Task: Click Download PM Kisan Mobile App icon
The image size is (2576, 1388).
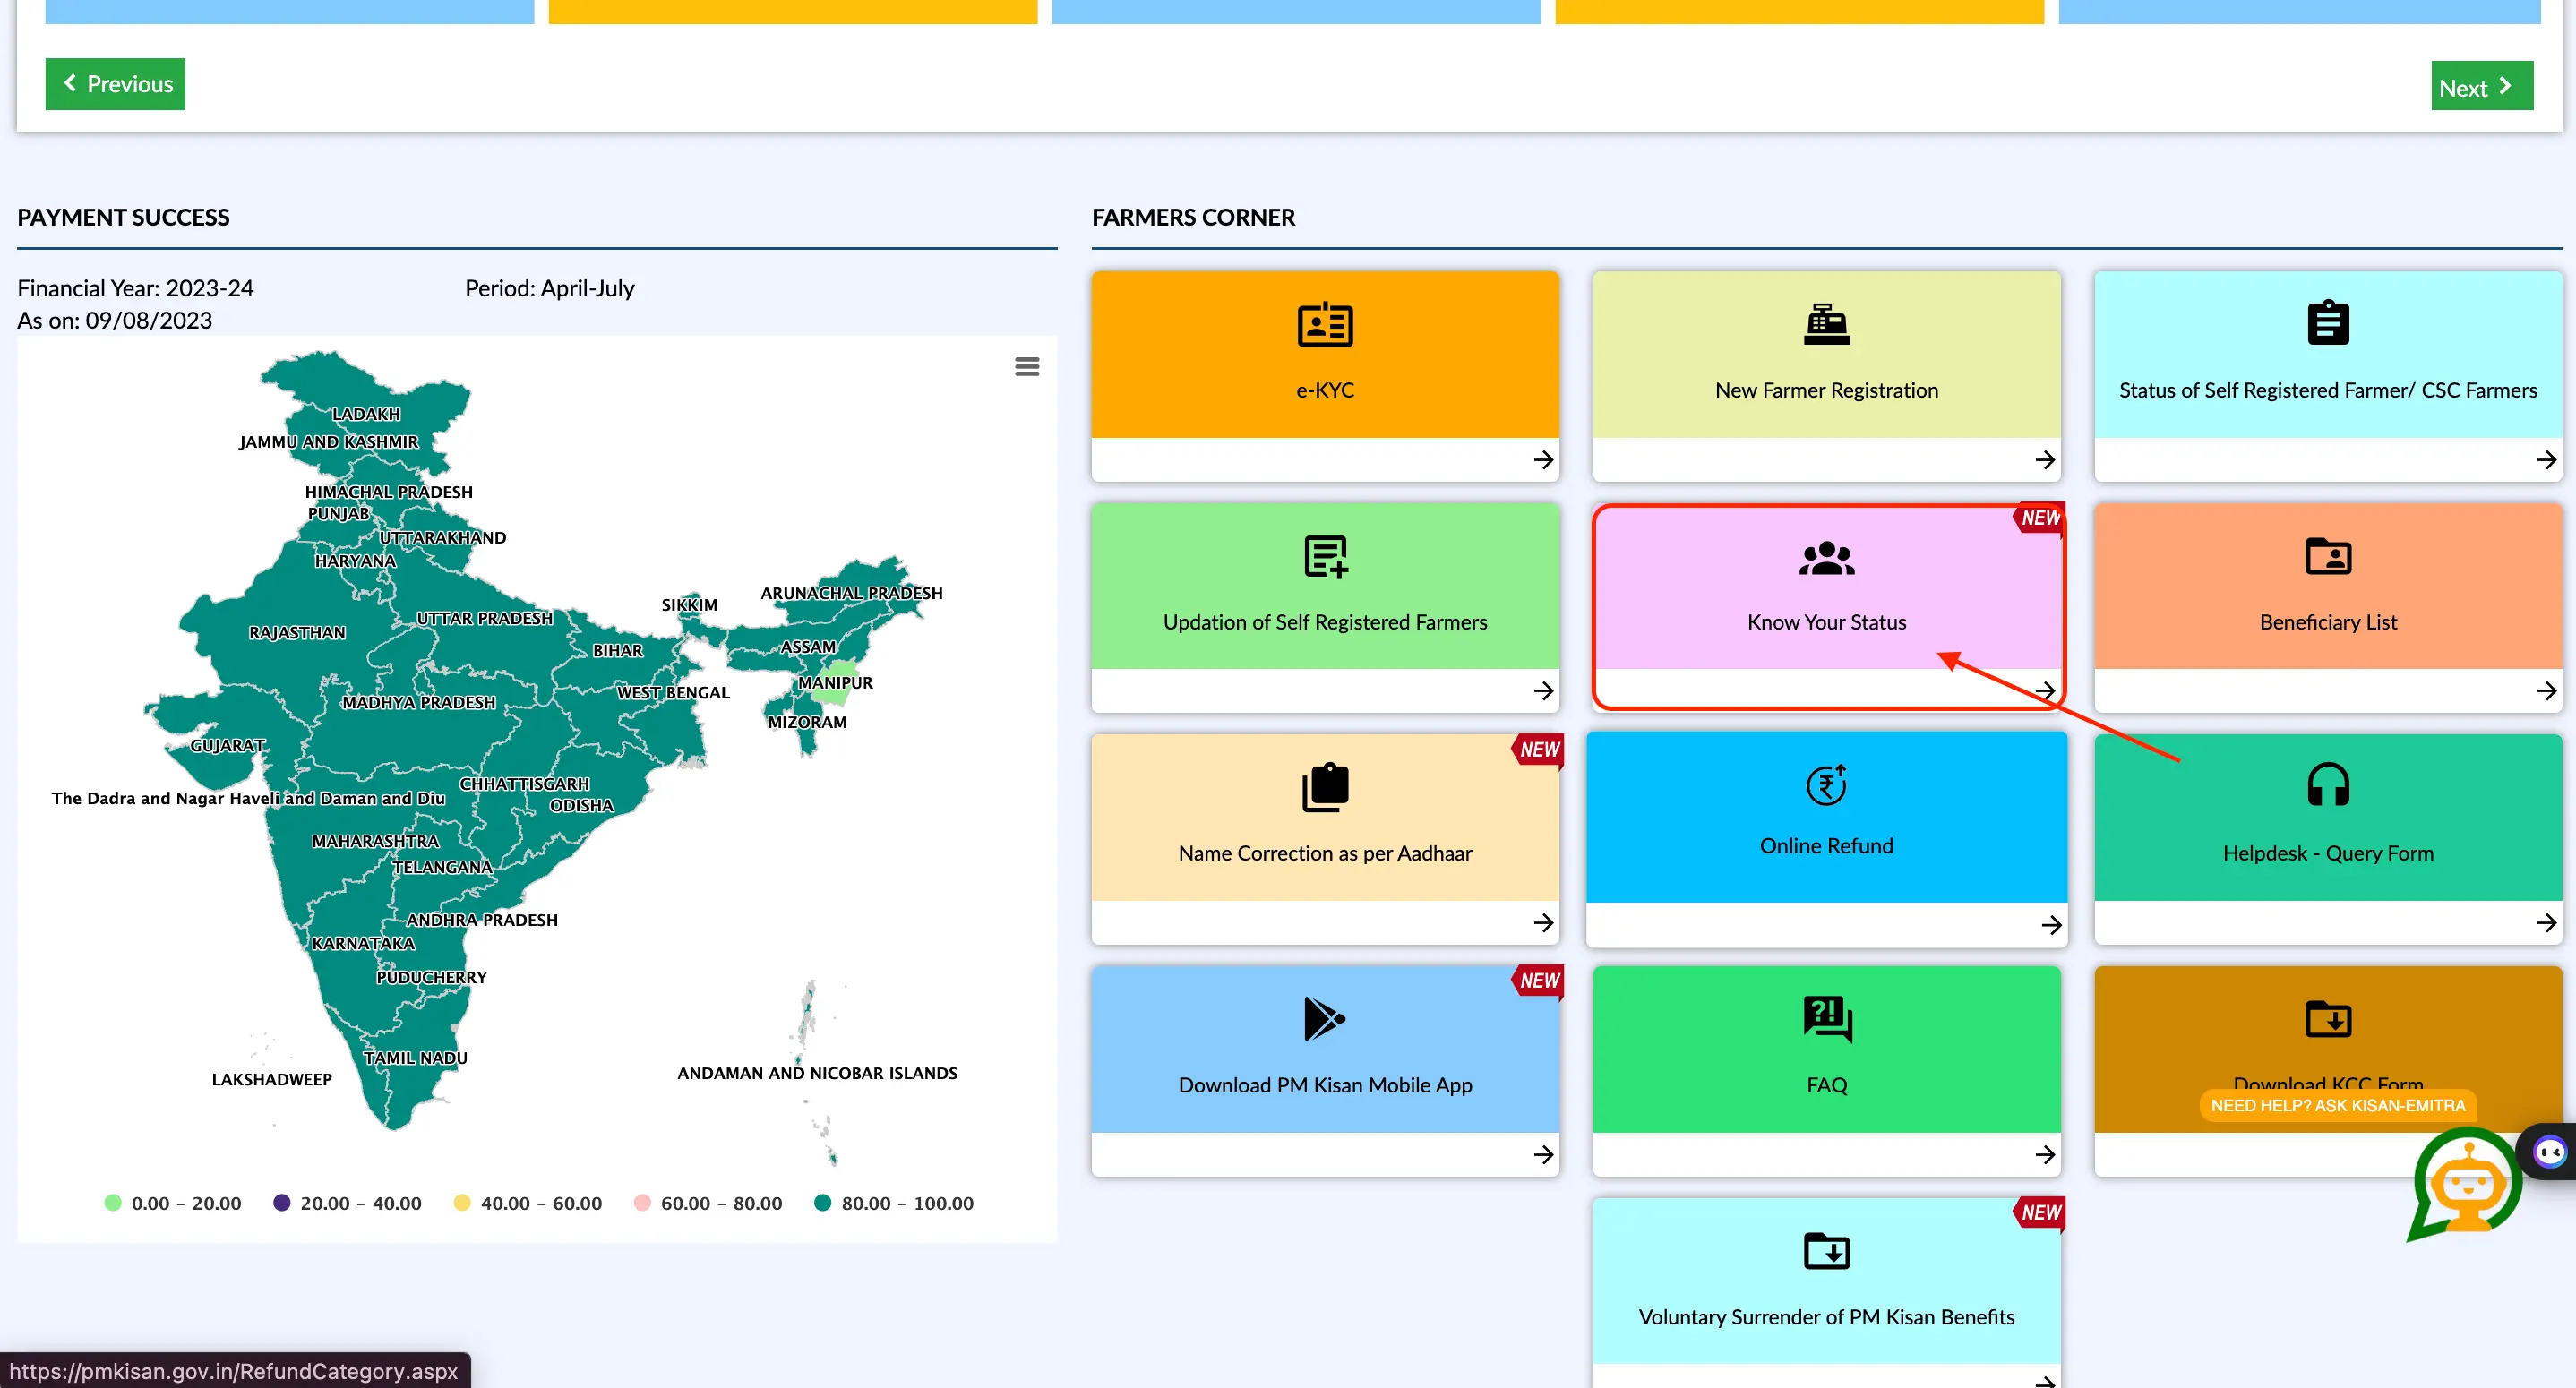Action: [x=1325, y=1015]
